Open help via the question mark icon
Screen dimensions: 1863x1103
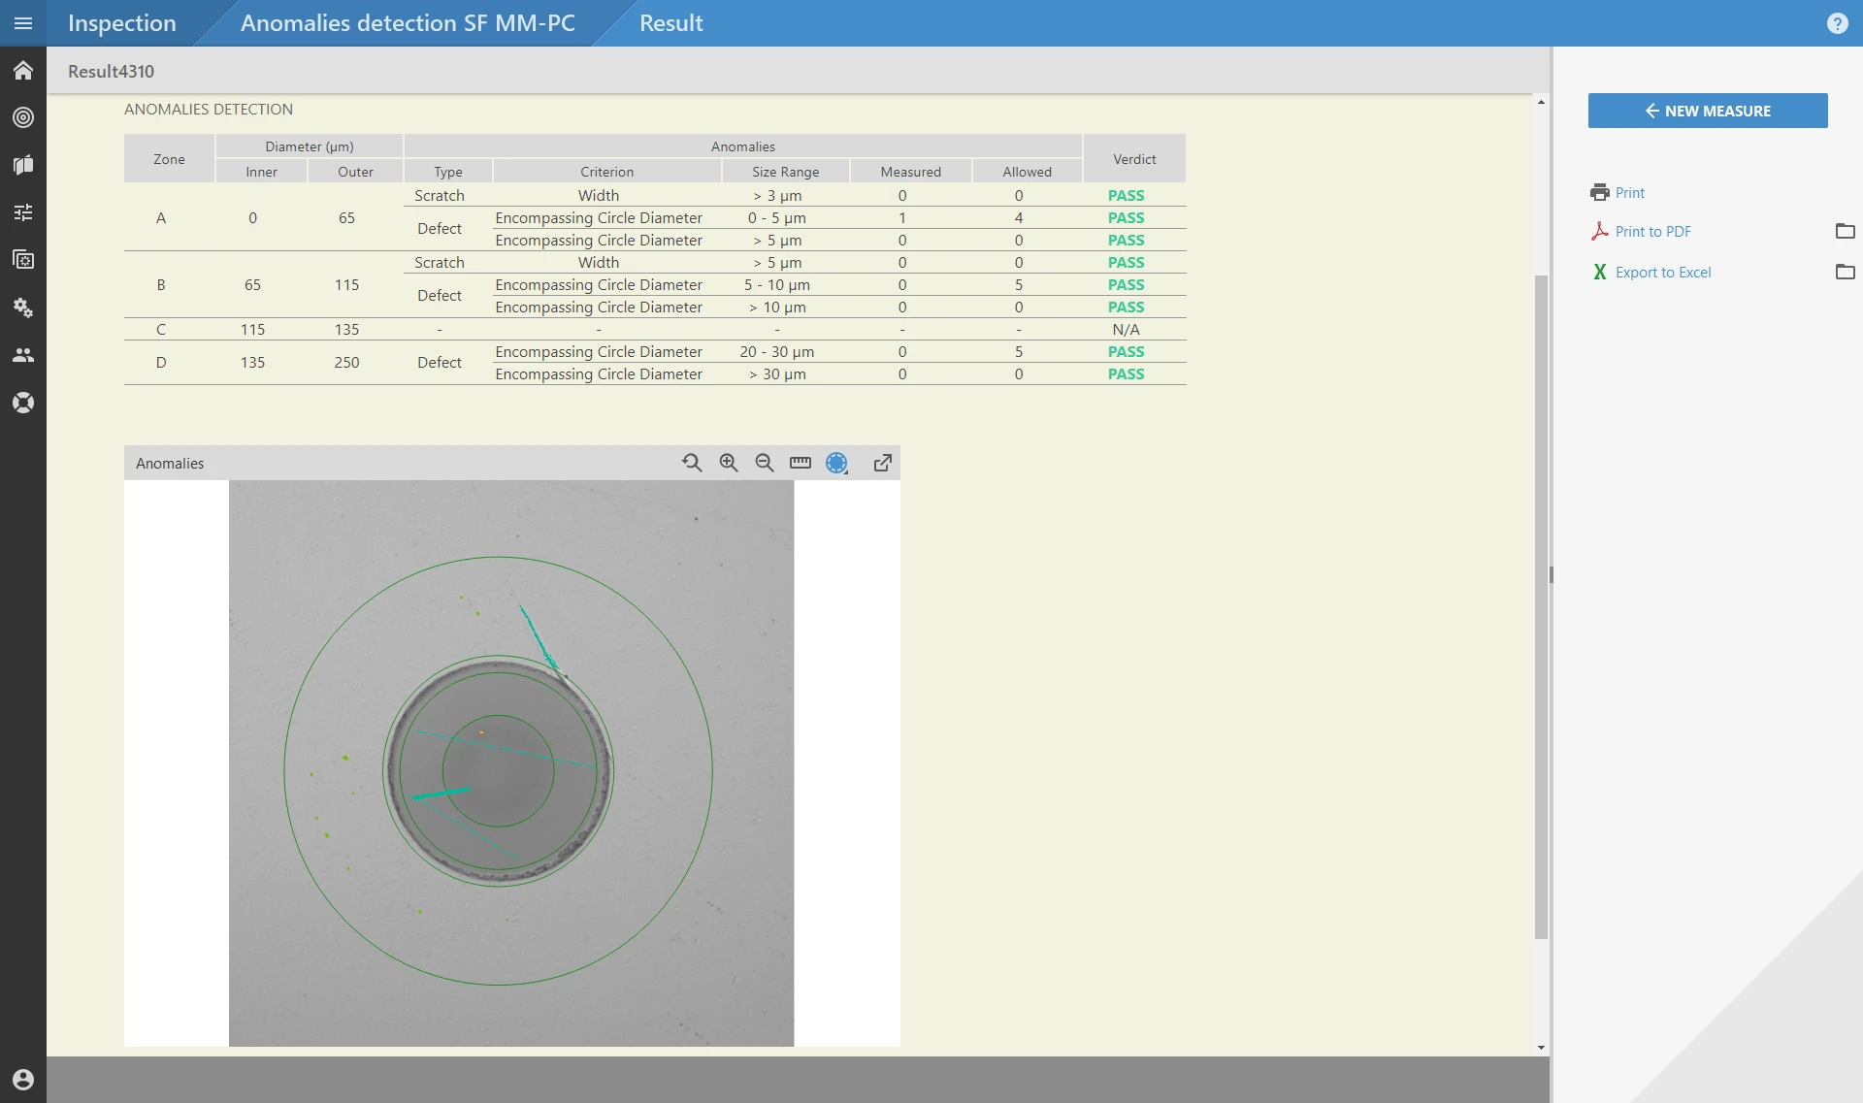click(1837, 22)
